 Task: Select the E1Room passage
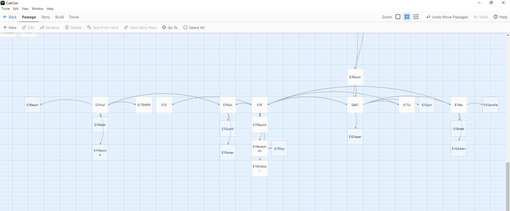[355, 77]
